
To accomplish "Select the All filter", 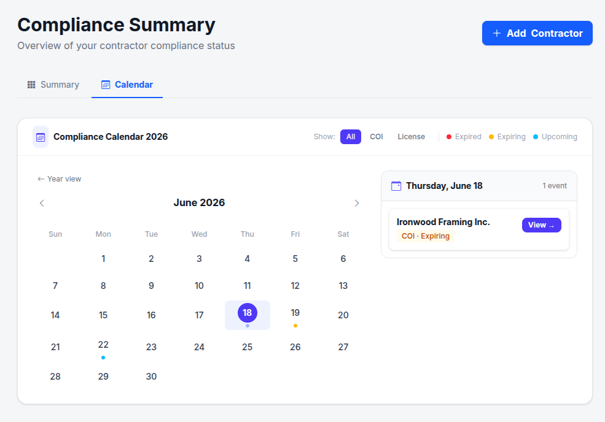I will (x=350, y=137).
